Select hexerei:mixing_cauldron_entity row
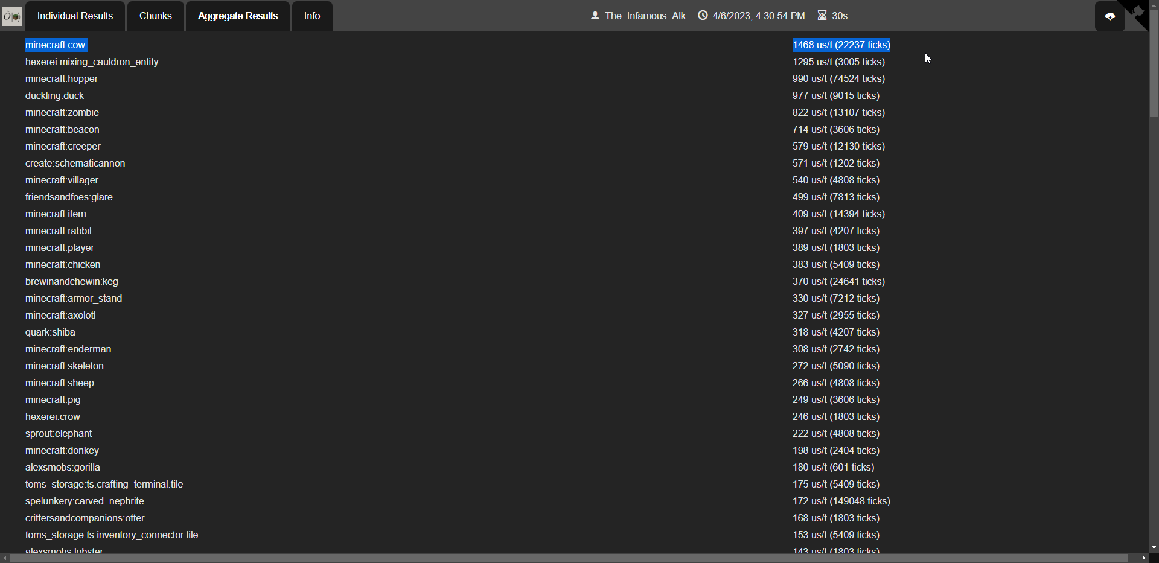The width and height of the screenshot is (1159, 563). click(92, 62)
